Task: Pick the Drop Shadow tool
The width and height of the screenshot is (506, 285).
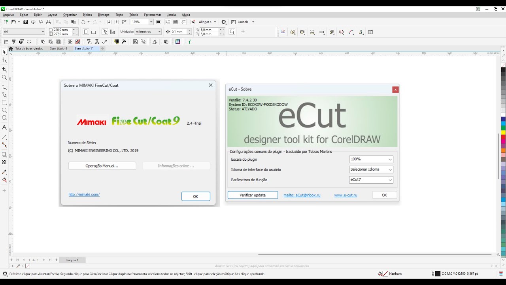Action: point(4,154)
